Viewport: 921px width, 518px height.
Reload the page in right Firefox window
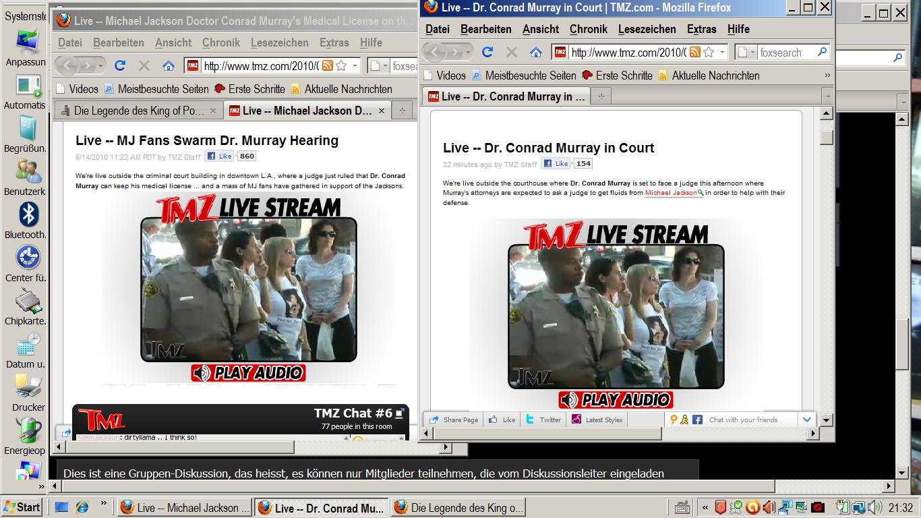[x=487, y=52]
